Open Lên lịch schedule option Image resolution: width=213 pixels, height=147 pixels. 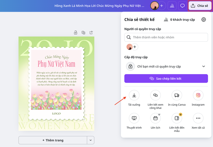point(155,118)
